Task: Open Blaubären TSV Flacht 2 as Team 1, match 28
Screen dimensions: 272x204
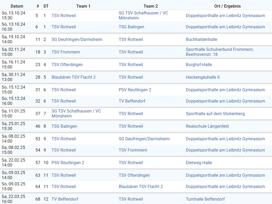Action: coord(74,77)
